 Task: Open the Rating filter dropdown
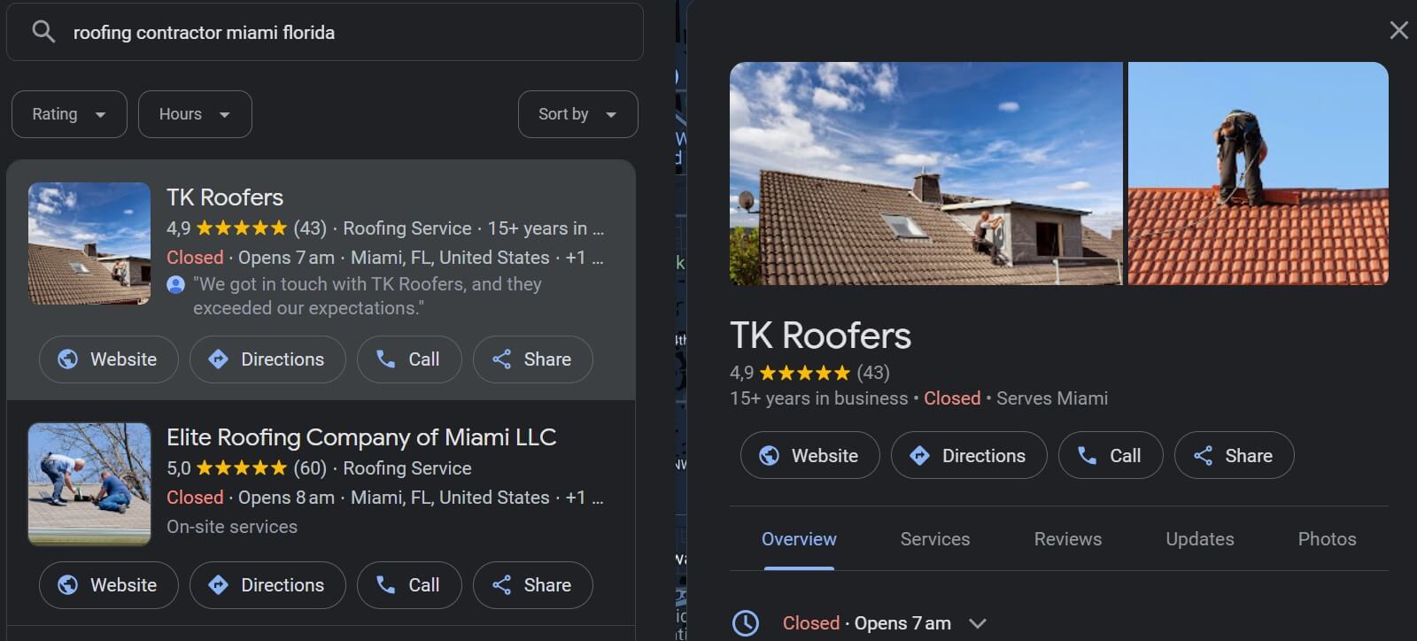(69, 114)
